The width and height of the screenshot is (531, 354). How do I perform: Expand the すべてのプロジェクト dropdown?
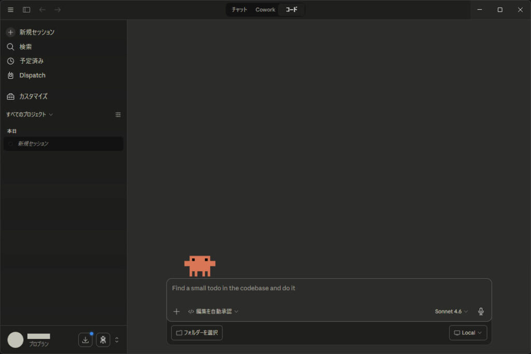(x=30, y=115)
